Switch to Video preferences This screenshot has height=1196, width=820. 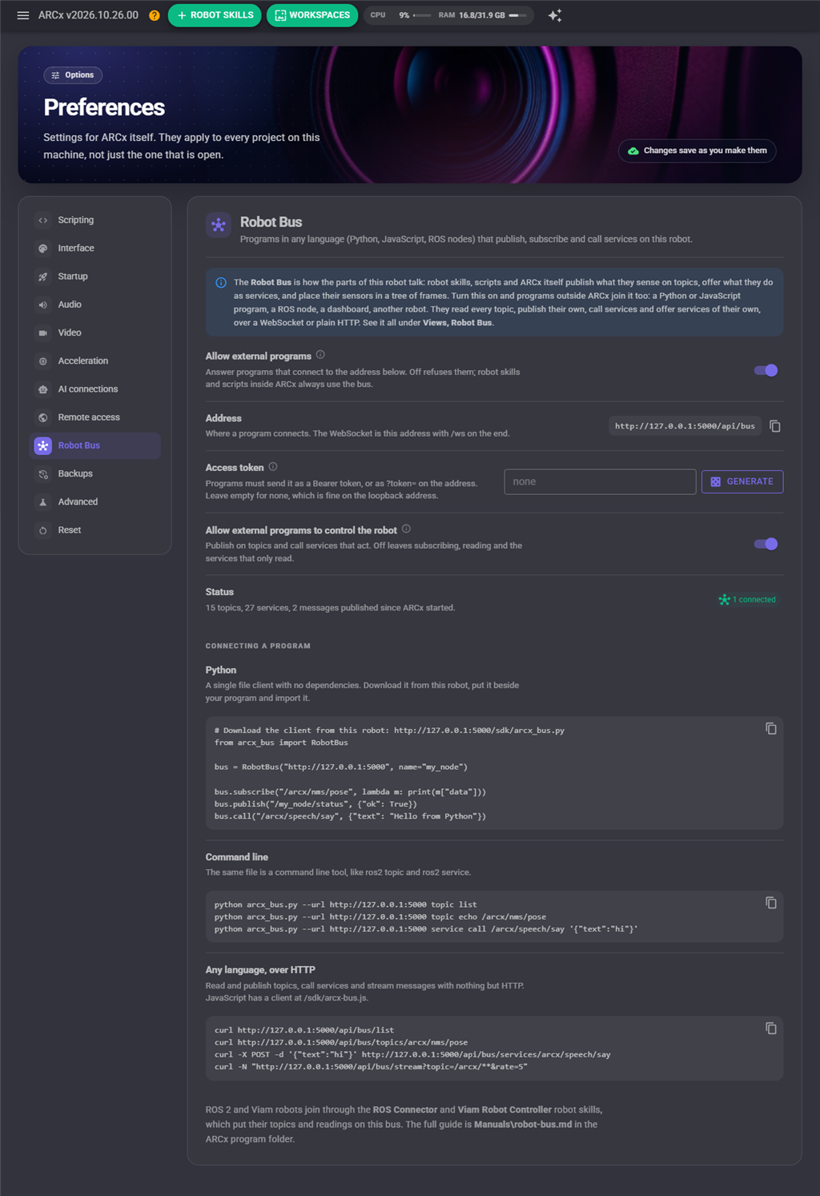(x=95, y=332)
